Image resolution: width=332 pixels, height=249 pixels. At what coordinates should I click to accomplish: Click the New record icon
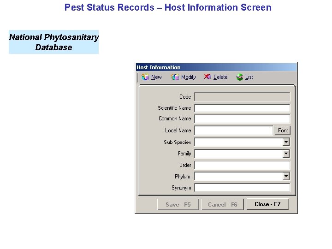[145, 77]
